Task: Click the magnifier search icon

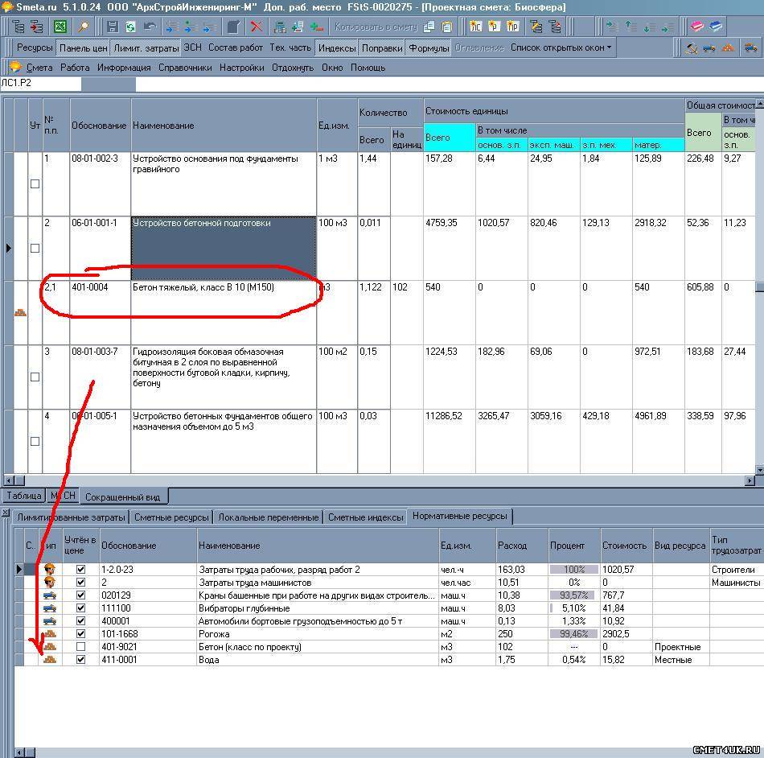Action: [x=83, y=27]
